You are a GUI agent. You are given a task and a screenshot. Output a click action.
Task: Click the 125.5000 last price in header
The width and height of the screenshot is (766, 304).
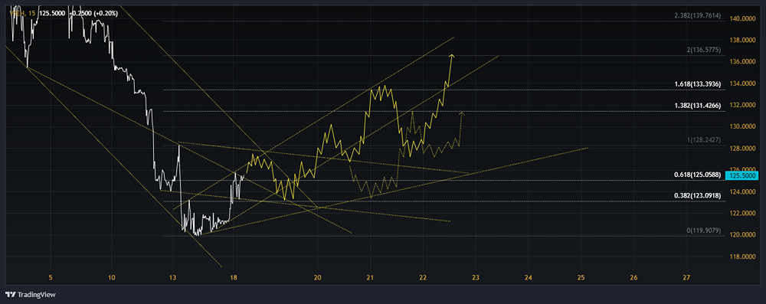tap(53, 14)
